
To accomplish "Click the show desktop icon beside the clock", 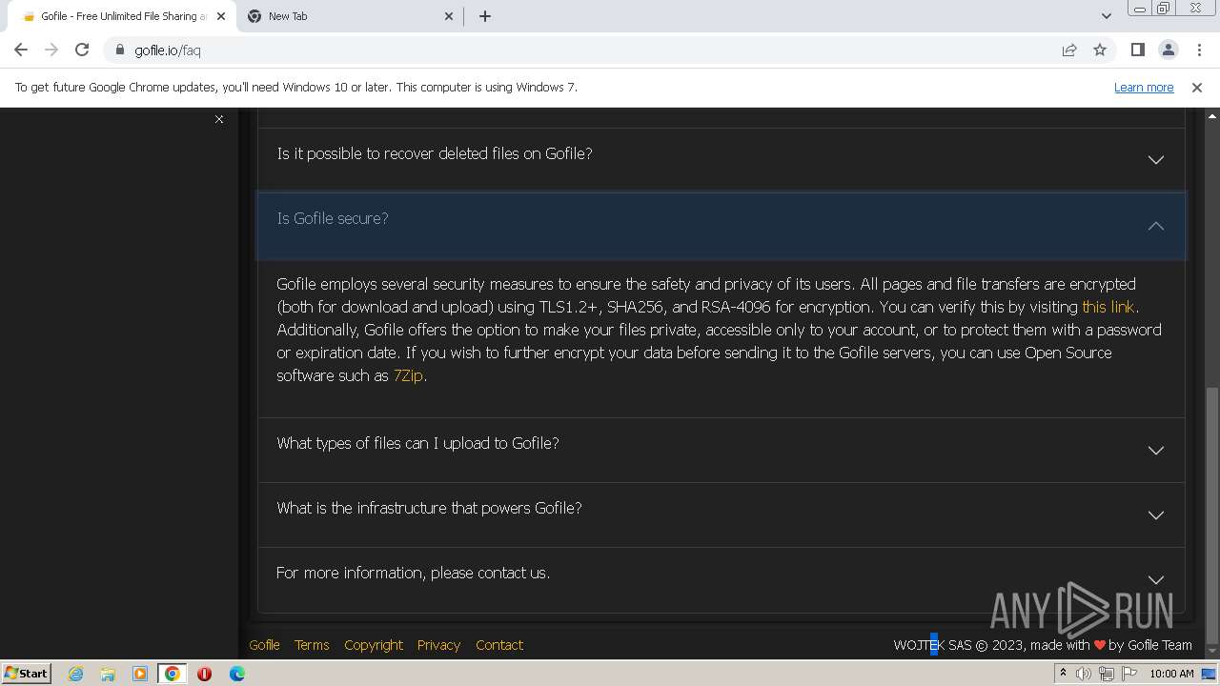I will 1209,674.
